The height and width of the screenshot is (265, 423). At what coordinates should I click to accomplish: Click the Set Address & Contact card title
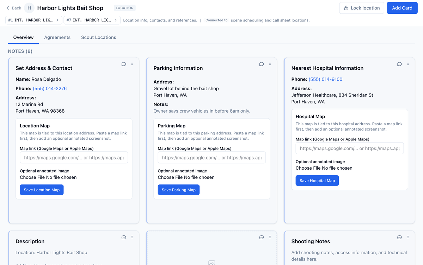point(44,68)
